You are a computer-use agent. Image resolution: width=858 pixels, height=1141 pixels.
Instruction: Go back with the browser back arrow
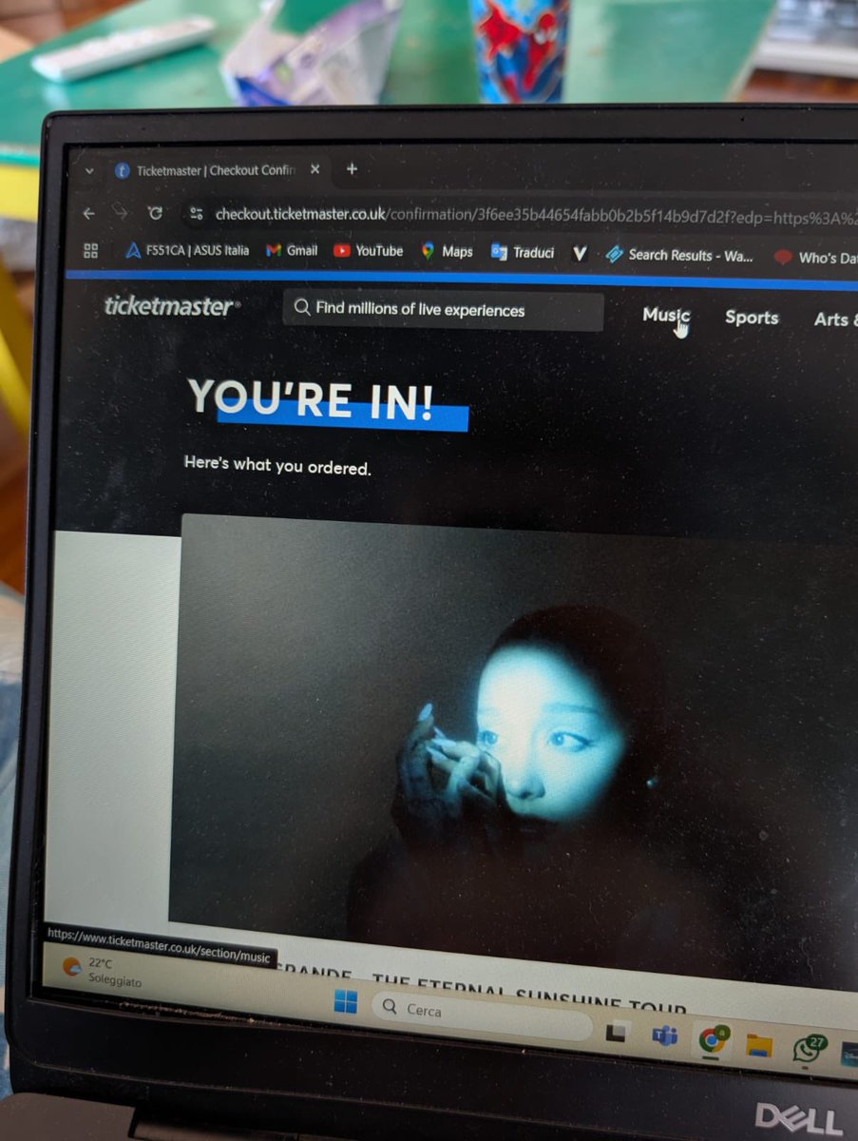[89, 214]
